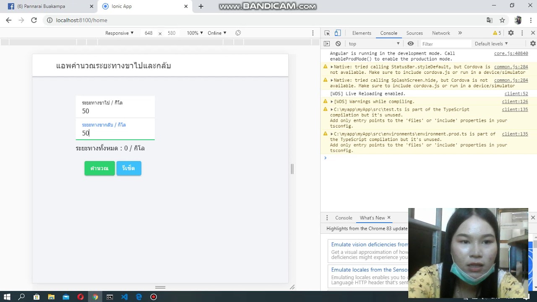Activate inspect element picker in DevTools

(327, 33)
